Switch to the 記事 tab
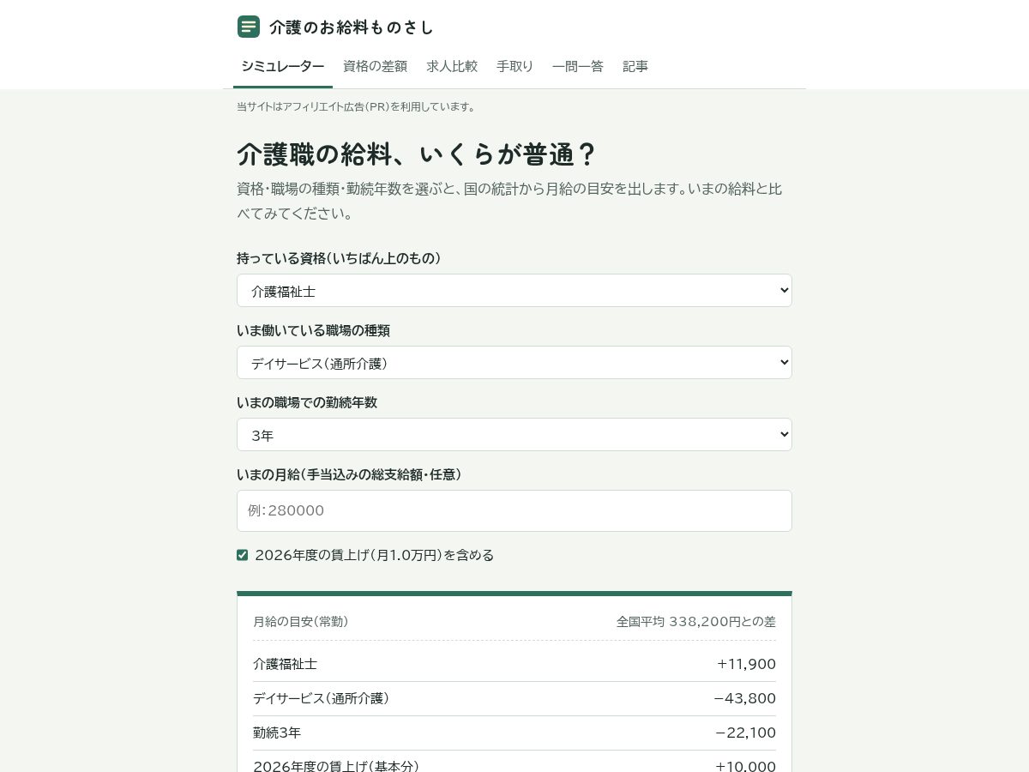The image size is (1029, 772). (635, 67)
